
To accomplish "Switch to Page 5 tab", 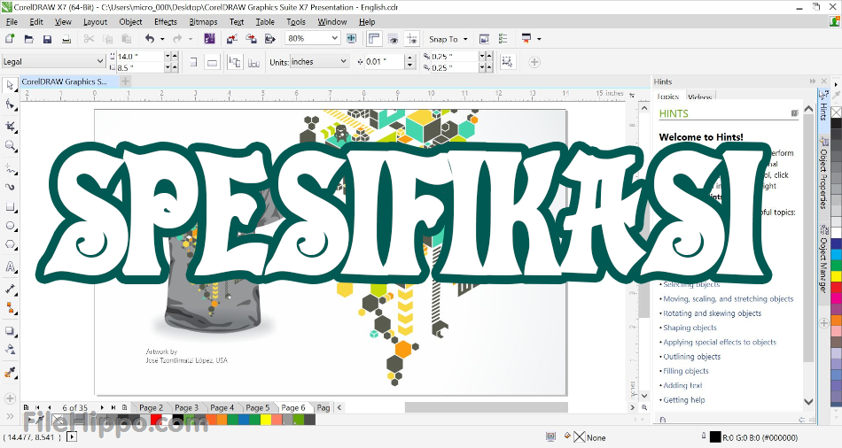I will pyautogui.click(x=258, y=408).
